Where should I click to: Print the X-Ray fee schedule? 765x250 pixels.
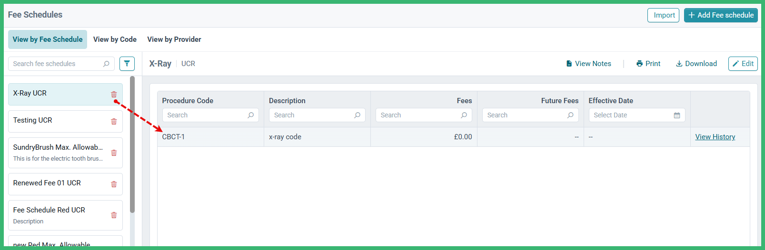pyautogui.click(x=648, y=64)
